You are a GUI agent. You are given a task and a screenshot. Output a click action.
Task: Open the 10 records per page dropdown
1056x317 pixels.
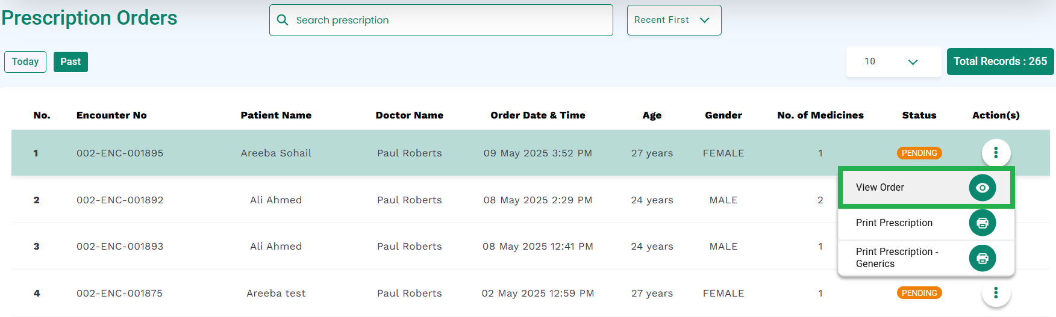893,62
